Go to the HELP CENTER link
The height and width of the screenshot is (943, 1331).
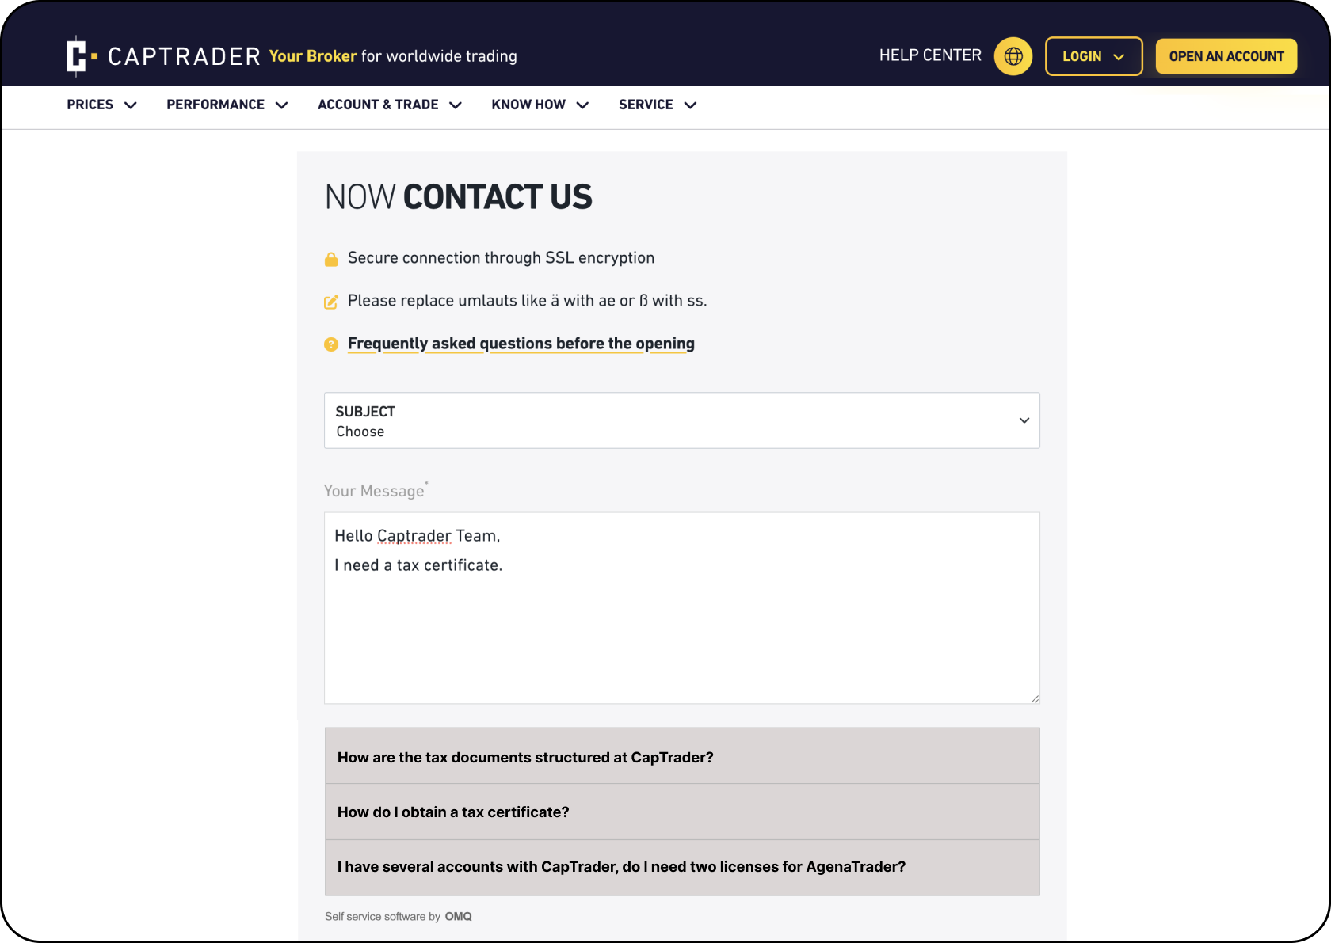click(929, 55)
